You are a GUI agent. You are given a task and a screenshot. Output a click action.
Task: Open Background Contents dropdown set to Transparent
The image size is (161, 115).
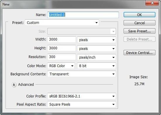pos(82,74)
